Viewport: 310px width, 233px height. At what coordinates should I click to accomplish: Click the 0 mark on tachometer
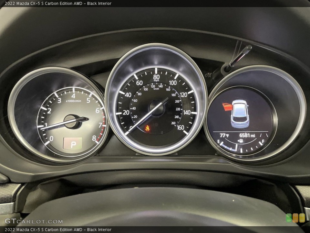(x=51, y=139)
